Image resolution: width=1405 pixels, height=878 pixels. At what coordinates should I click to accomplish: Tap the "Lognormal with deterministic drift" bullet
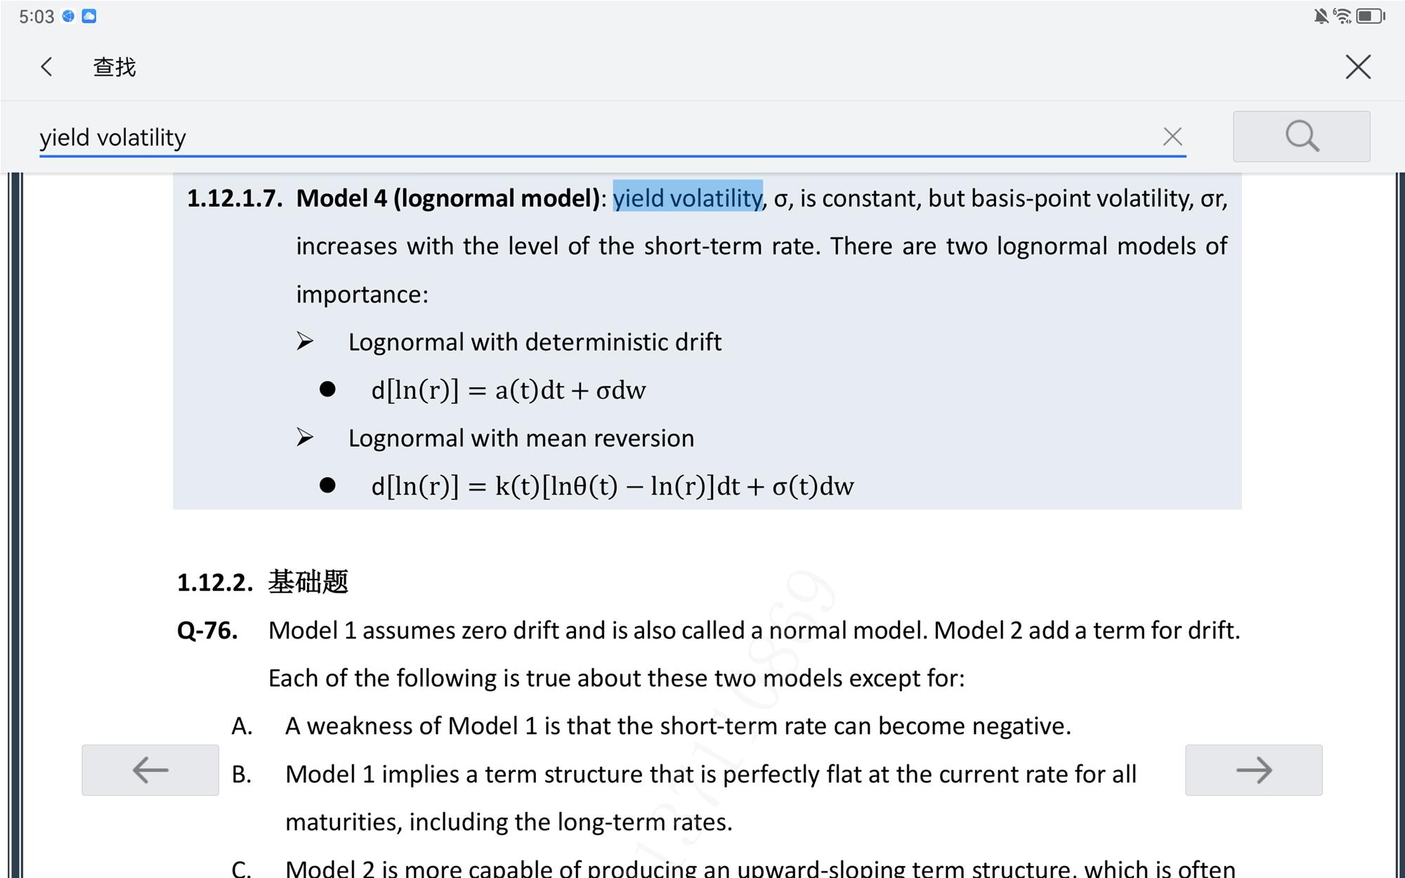click(534, 342)
